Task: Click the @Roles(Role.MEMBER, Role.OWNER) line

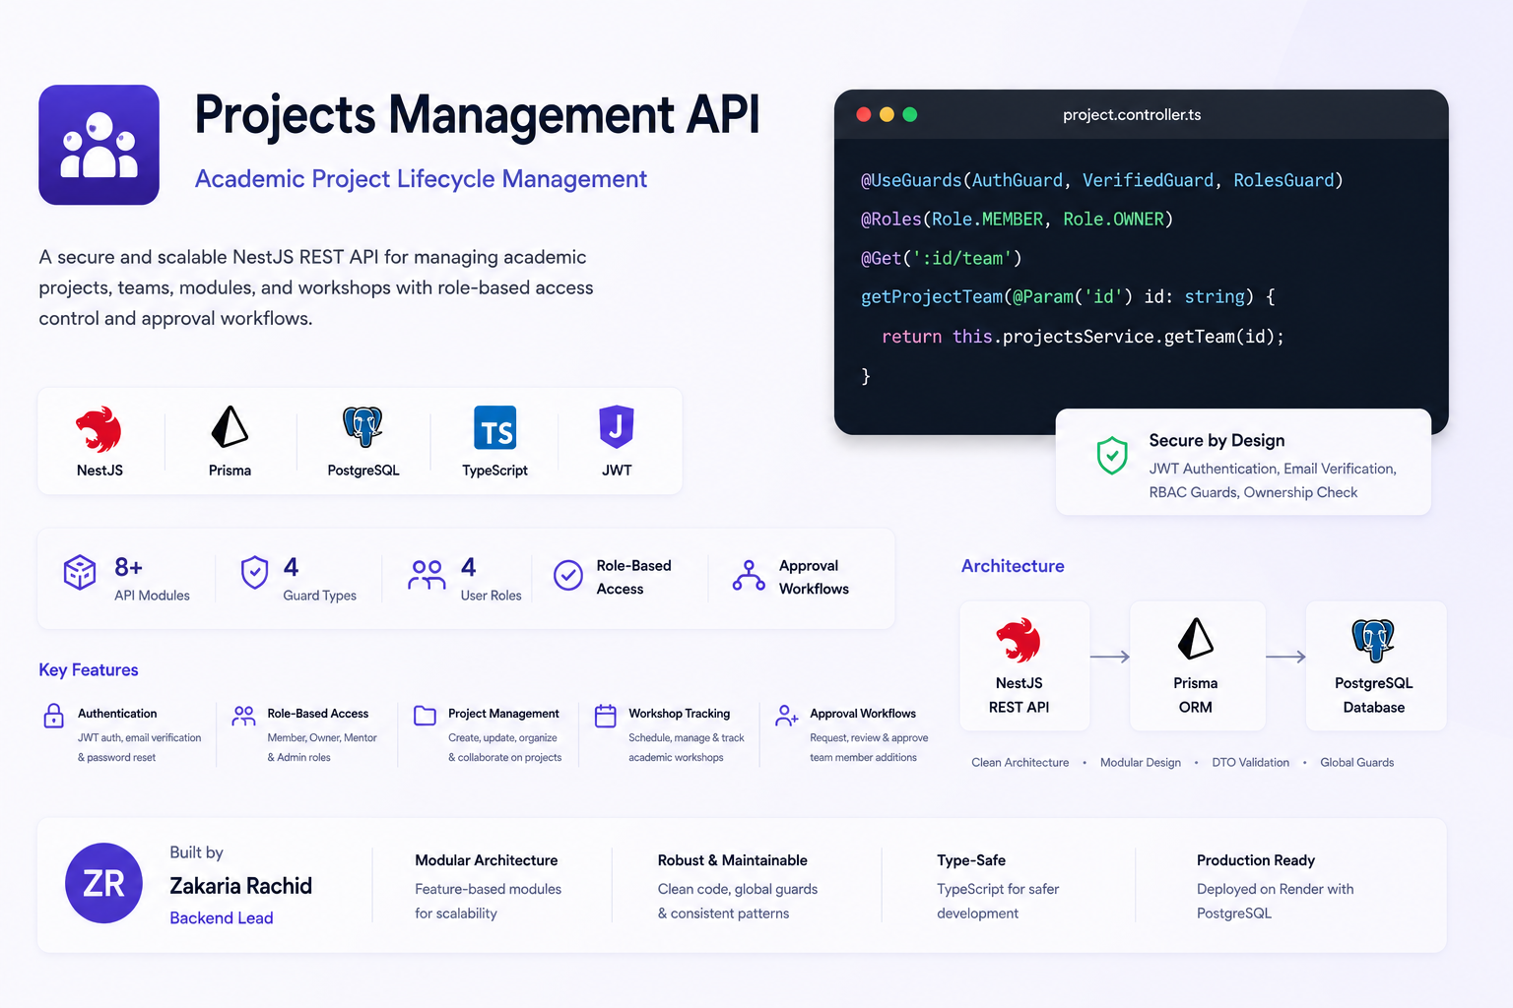Action: coord(1017,220)
